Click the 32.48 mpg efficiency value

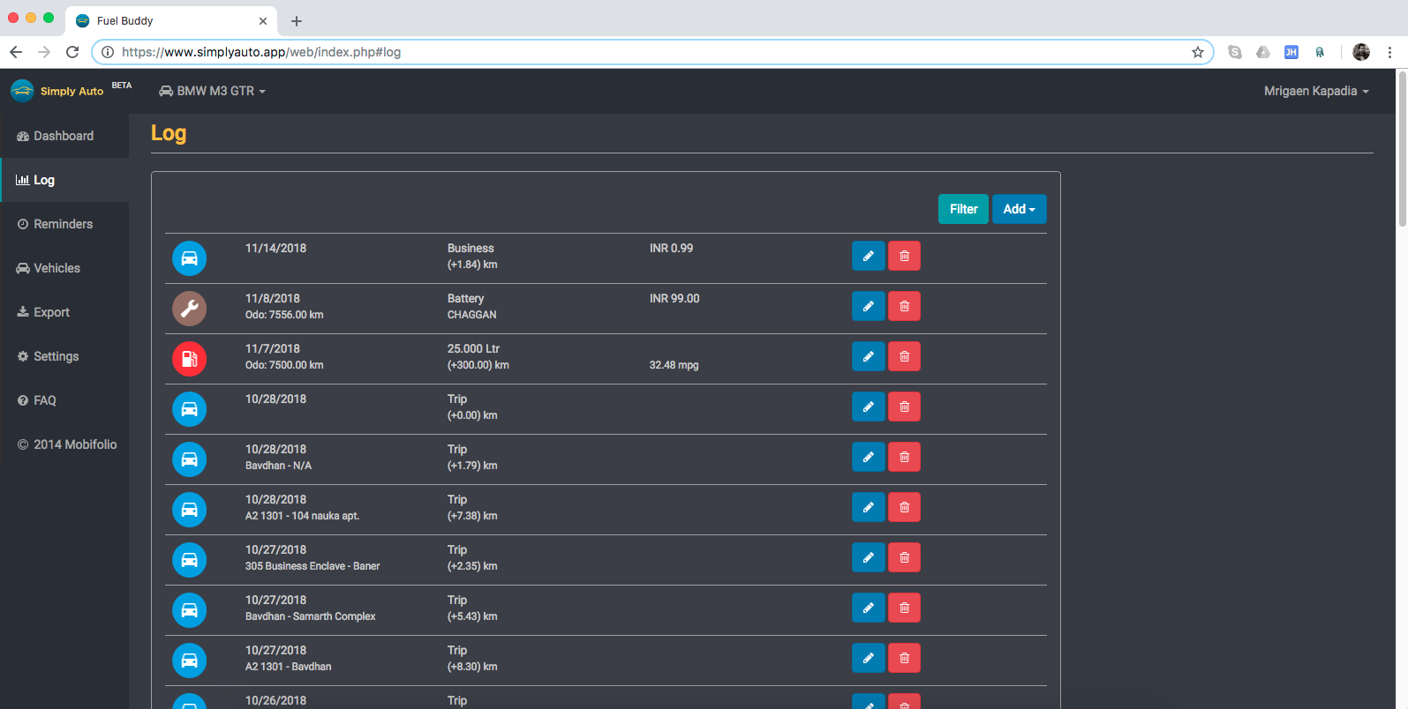674,365
